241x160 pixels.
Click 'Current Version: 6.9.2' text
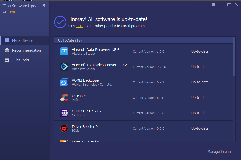149,82
